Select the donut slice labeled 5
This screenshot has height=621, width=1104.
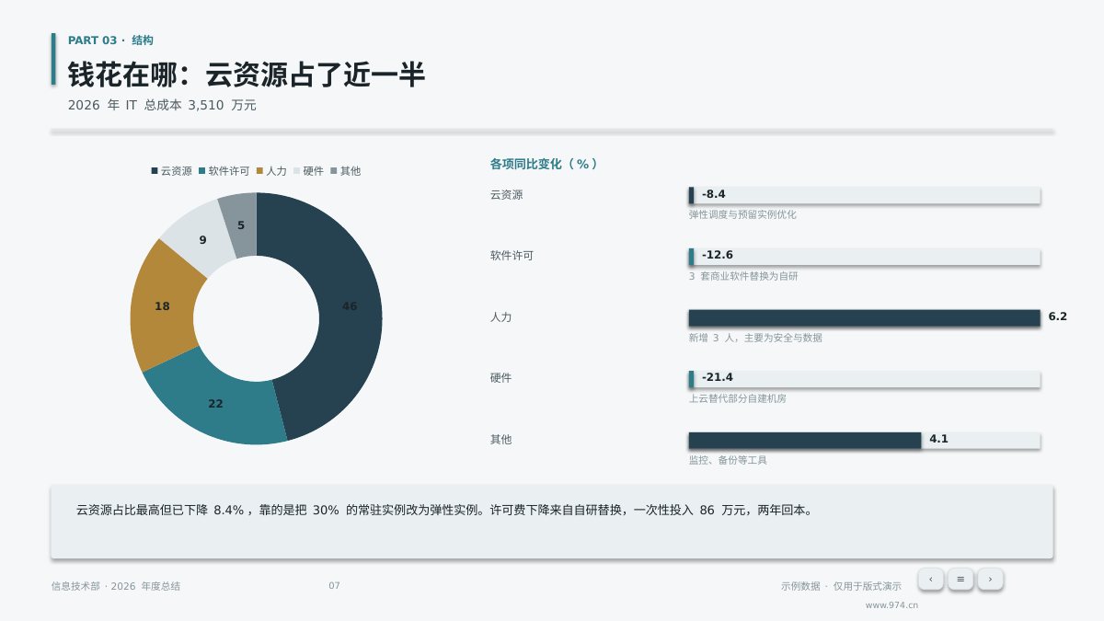pos(241,224)
